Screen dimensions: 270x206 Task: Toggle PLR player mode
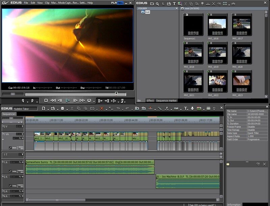coord(114,3)
